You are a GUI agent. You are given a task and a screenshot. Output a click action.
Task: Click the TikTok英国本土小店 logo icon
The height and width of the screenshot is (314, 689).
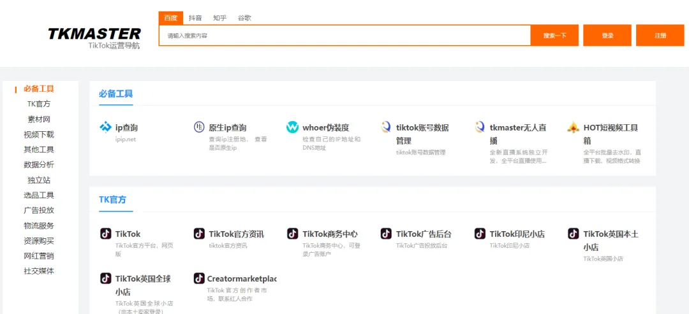(574, 234)
